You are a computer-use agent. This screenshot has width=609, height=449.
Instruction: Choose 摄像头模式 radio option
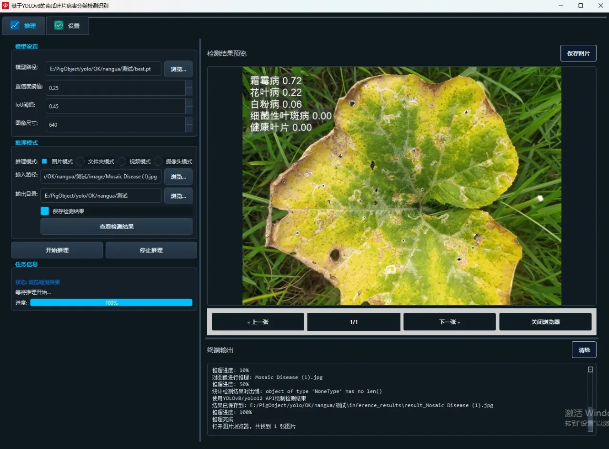click(158, 161)
